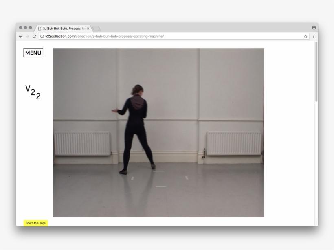Open a new browser tab

point(97,29)
